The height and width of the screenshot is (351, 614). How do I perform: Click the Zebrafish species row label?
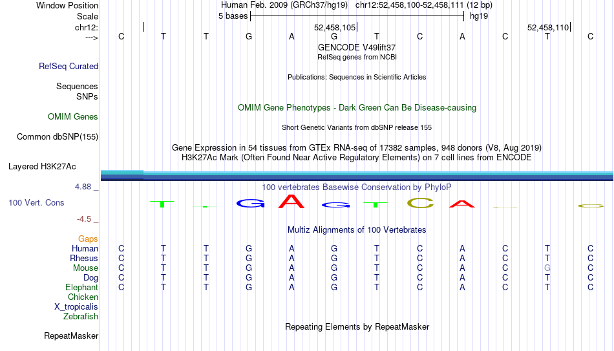coord(81,317)
